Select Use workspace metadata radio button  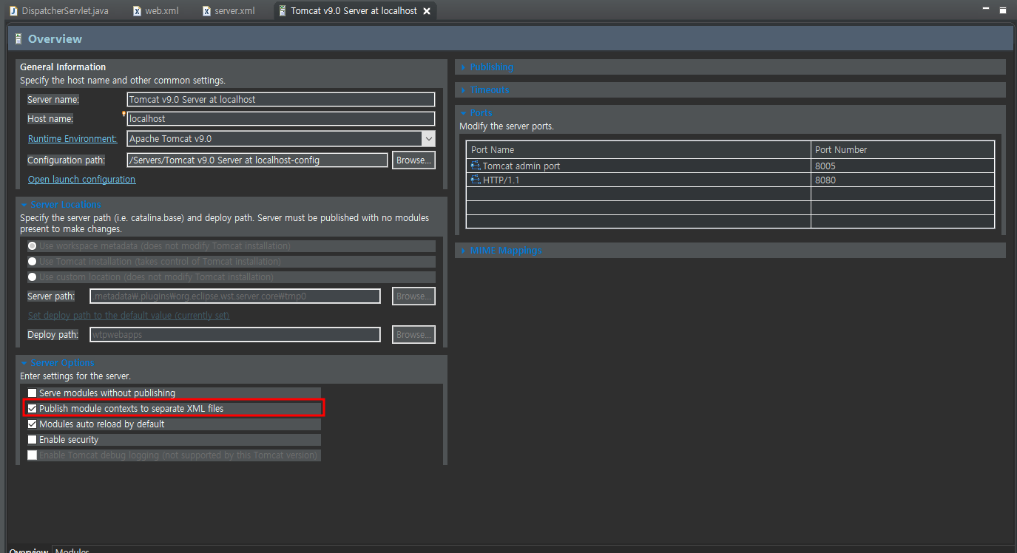point(32,245)
